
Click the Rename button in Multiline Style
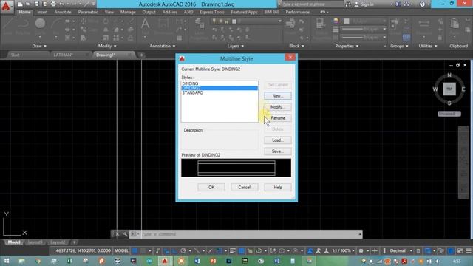click(278, 118)
